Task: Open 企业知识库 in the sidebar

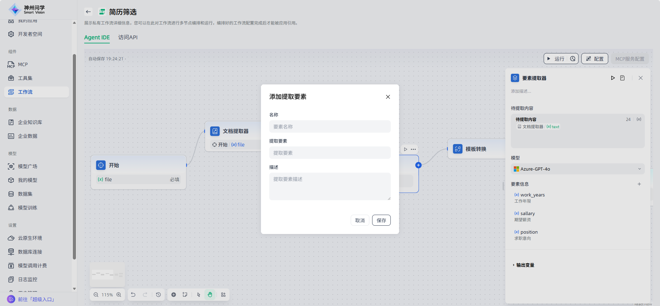Action: pos(30,122)
